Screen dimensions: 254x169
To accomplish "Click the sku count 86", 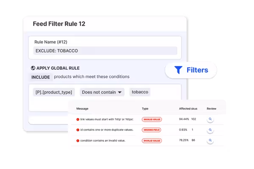I will (193, 140).
